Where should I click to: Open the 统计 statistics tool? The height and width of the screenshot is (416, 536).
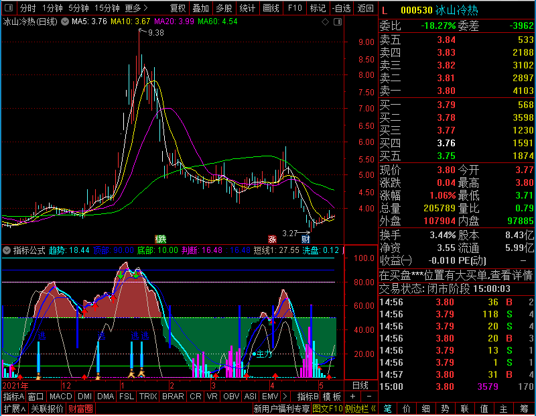247,8
